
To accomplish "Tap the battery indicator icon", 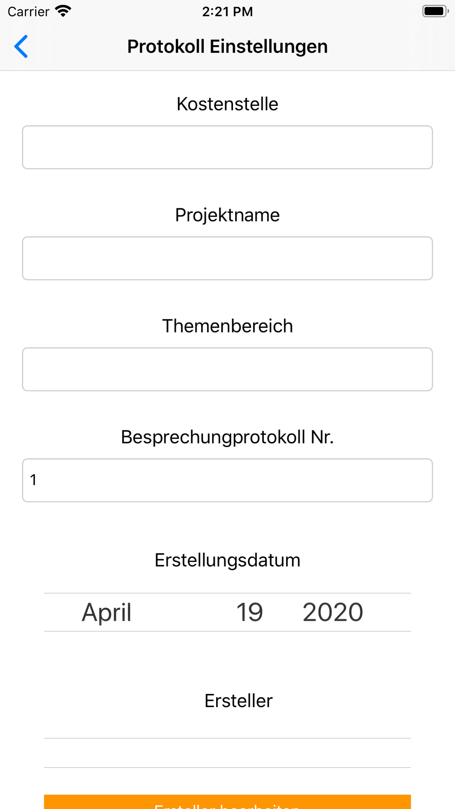I will coord(435,11).
